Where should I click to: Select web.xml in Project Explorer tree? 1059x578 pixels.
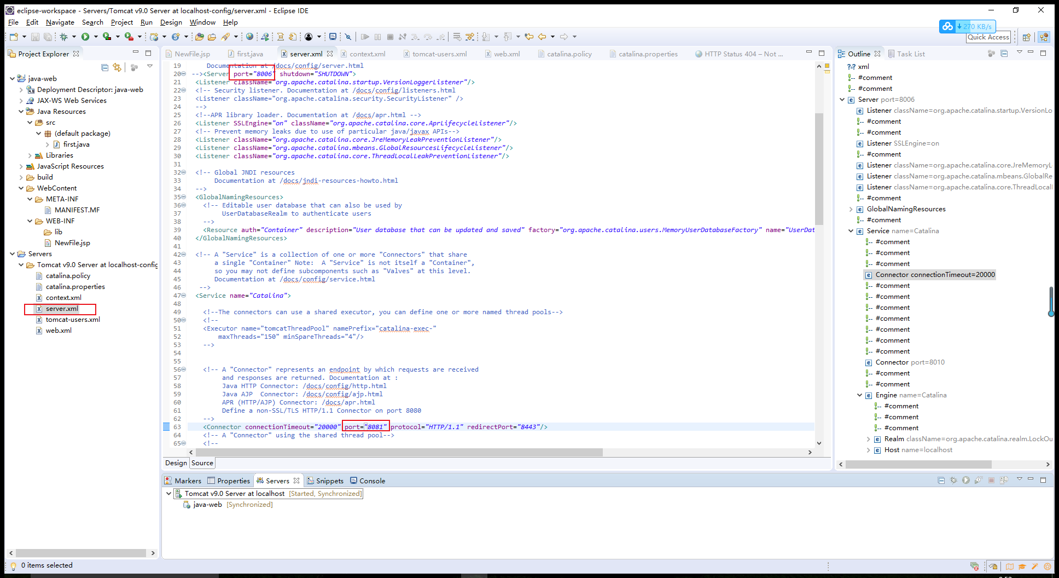[59, 331]
